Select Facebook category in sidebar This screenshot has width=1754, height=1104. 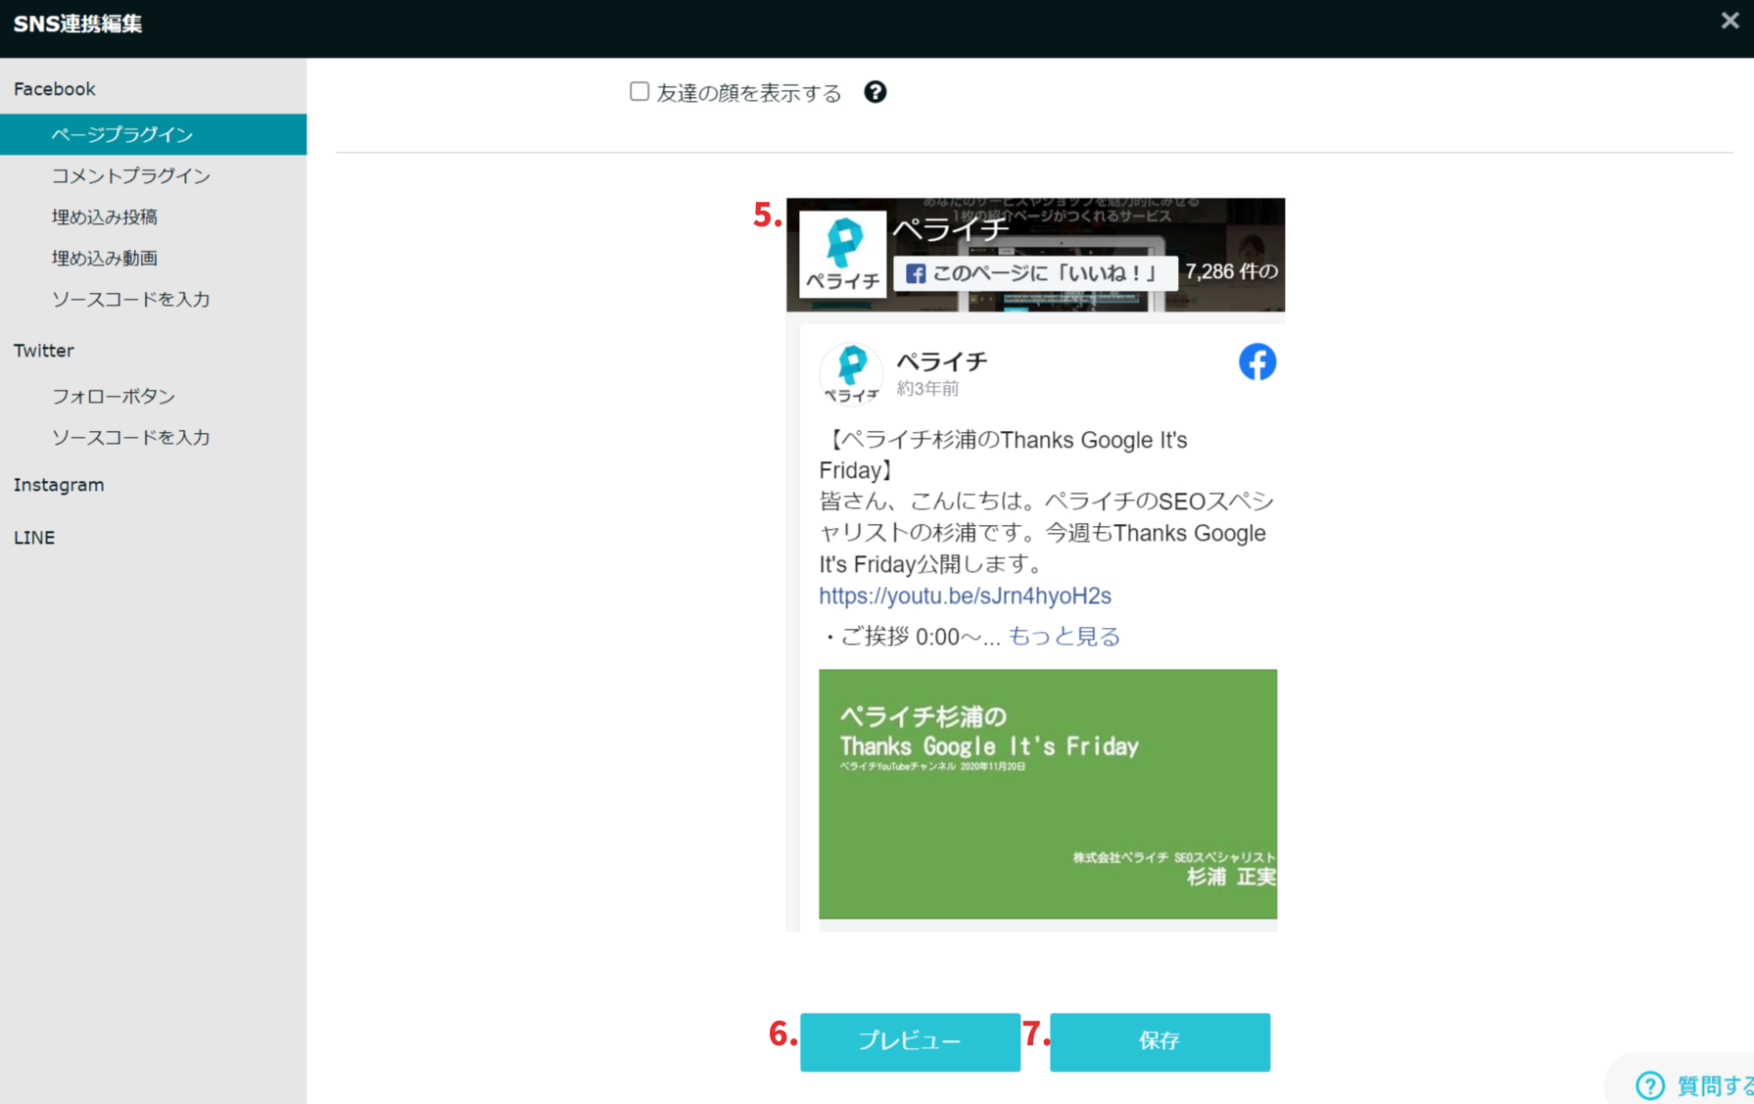(x=55, y=89)
